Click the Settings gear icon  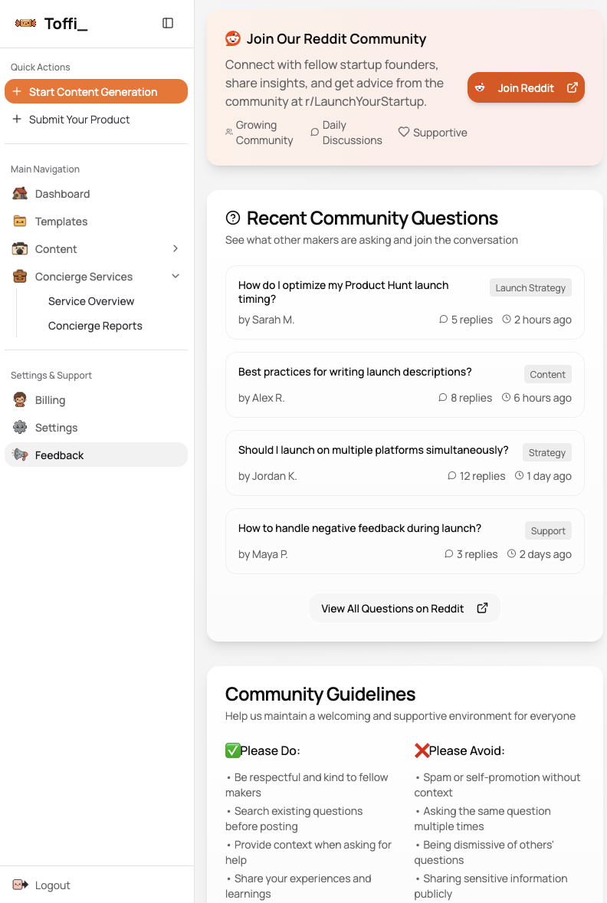20,427
